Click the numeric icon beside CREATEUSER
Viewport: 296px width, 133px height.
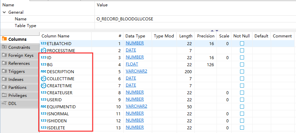(44, 93)
